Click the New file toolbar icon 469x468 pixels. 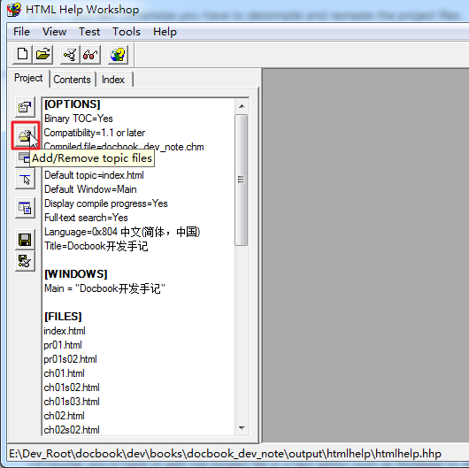[22, 55]
